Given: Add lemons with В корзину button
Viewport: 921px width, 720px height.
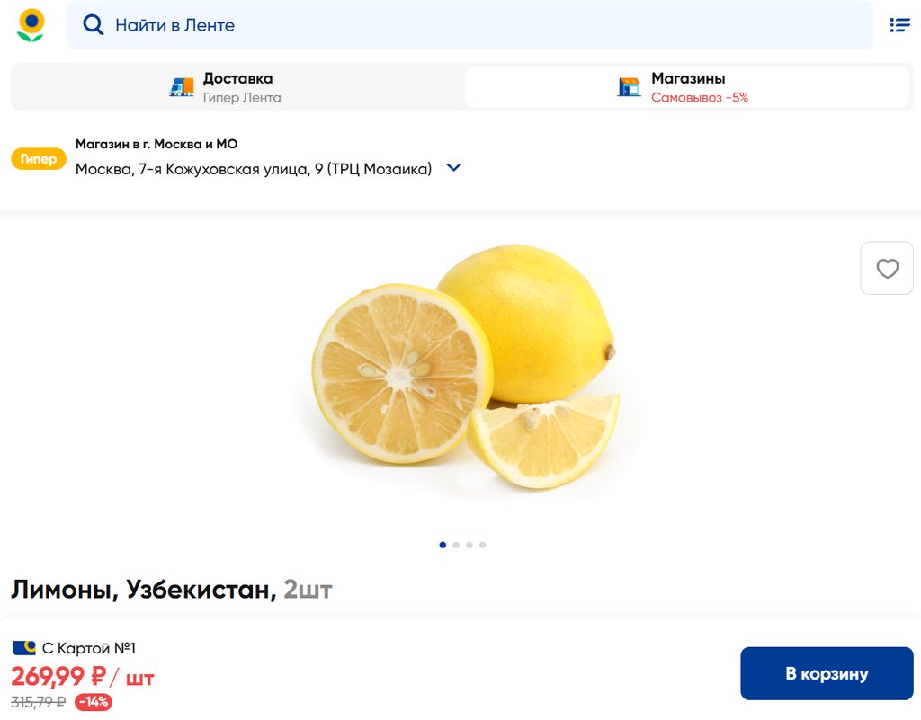Looking at the screenshot, I should click(x=827, y=673).
